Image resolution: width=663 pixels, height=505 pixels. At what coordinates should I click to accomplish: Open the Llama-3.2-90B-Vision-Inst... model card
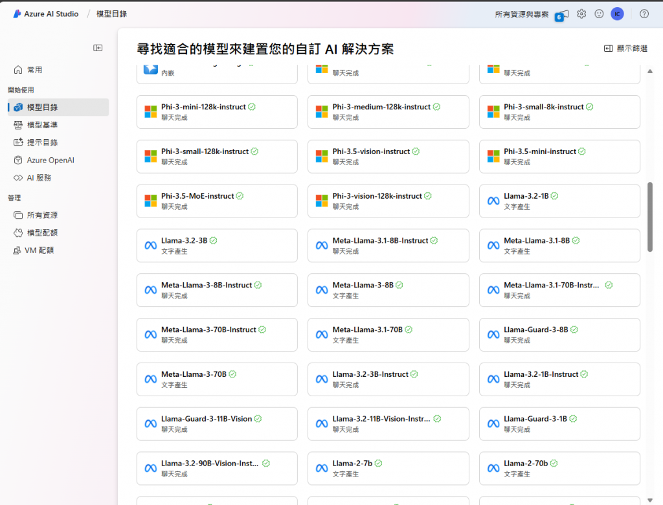click(217, 468)
